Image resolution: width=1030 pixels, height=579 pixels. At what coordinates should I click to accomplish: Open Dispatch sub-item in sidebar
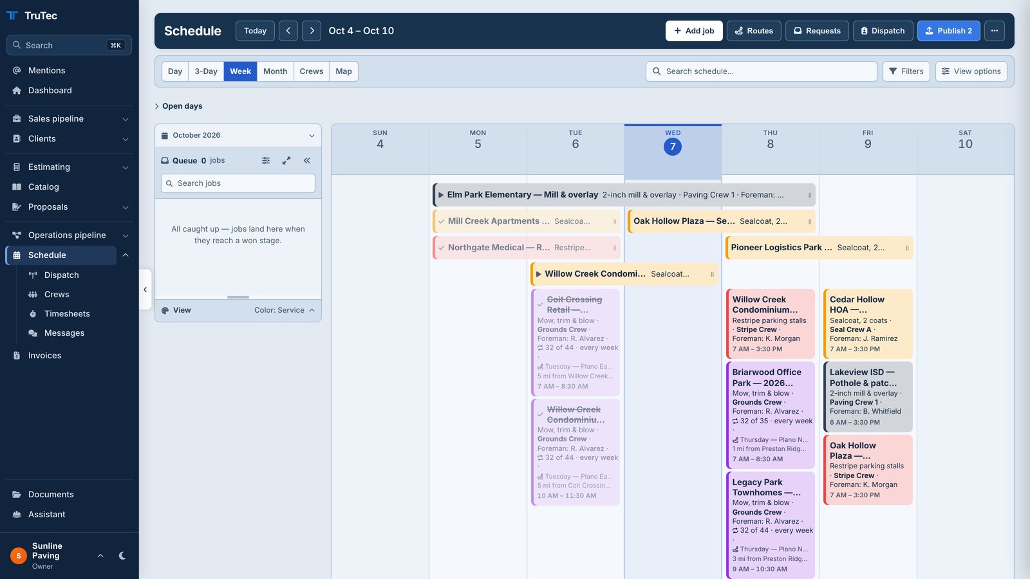62,275
